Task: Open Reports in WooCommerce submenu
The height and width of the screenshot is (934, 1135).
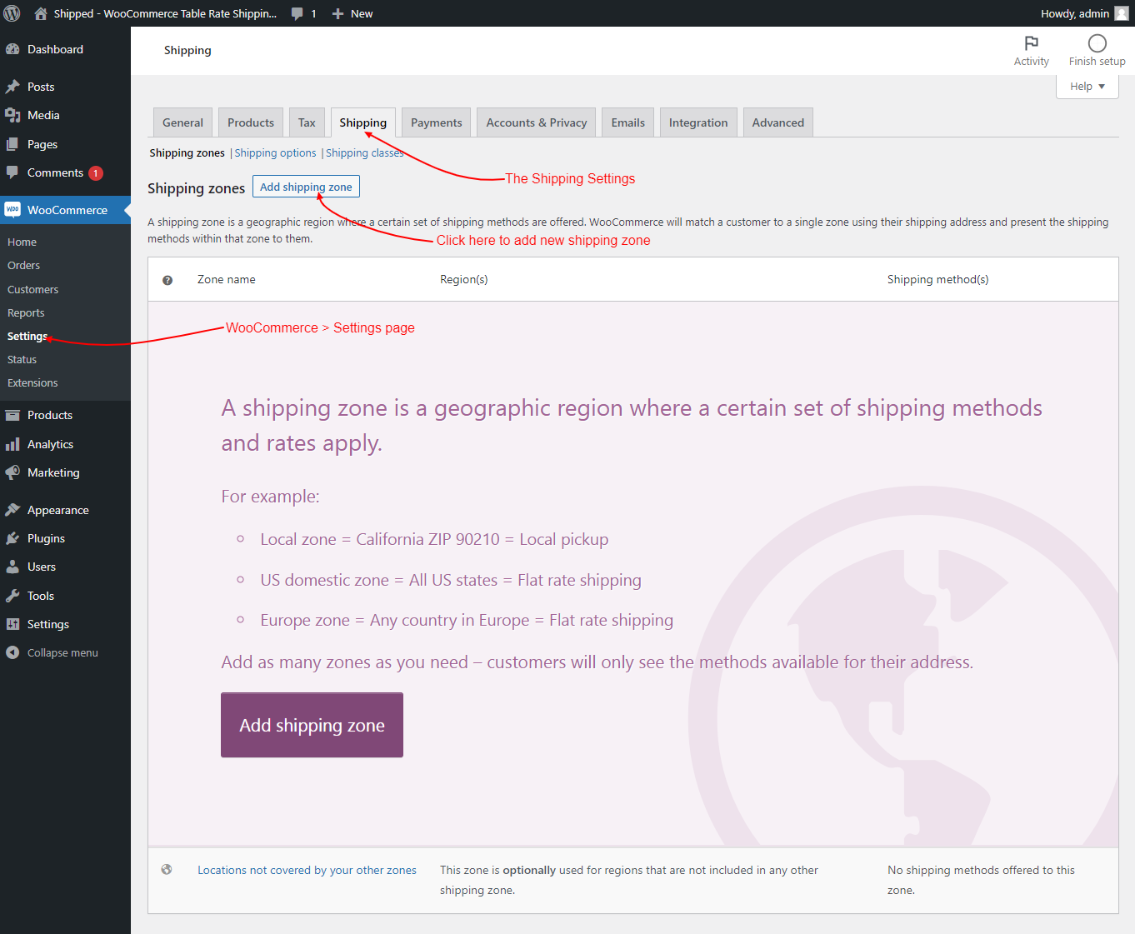Action: [26, 313]
